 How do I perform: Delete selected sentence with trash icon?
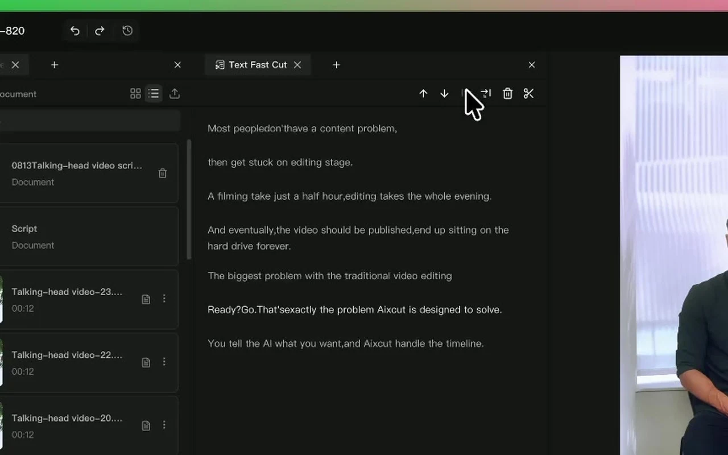(x=508, y=94)
